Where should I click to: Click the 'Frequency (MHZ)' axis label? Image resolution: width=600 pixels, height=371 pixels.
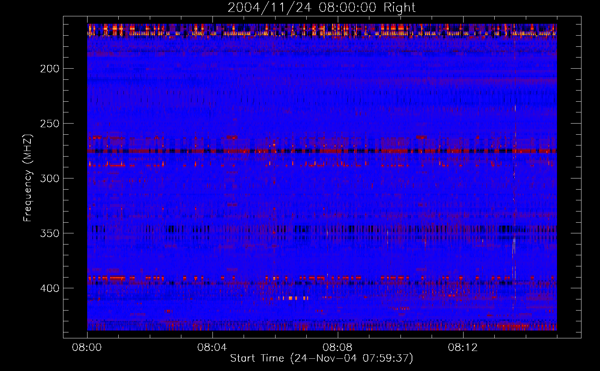[28, 178]
